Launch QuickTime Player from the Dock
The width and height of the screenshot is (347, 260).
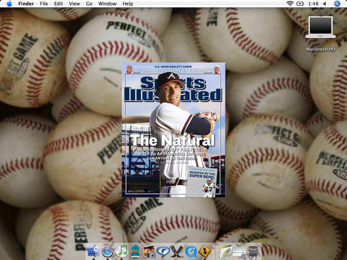[x=191, y=252]
